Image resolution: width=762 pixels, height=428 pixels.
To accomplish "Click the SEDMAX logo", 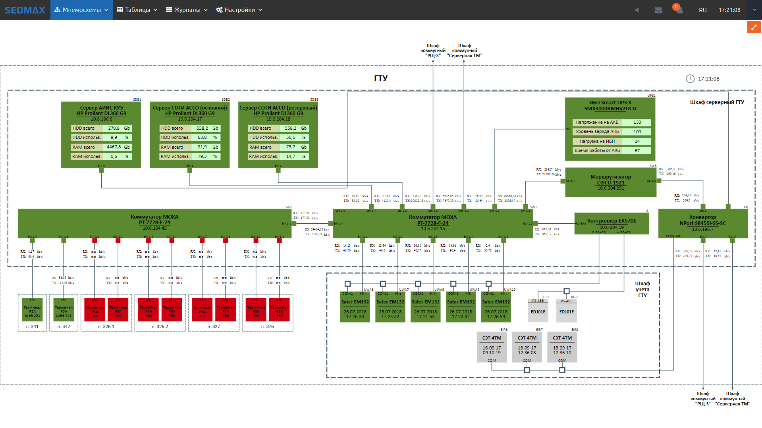I will coord(25,10).
